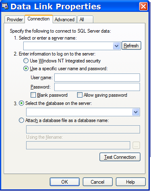Click the Cancel button
The height and width of the screenshot is (191, 151).
point(98,182)
